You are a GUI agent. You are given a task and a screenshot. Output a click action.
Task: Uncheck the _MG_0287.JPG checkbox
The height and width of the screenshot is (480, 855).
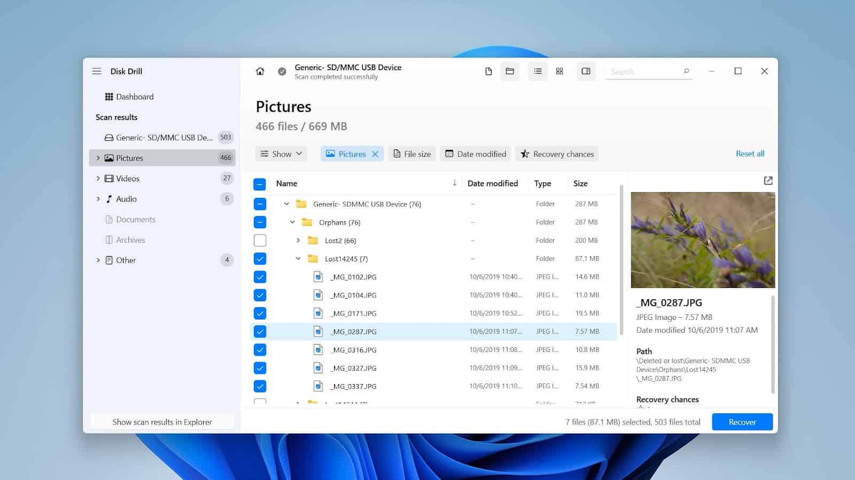point(260,331)
